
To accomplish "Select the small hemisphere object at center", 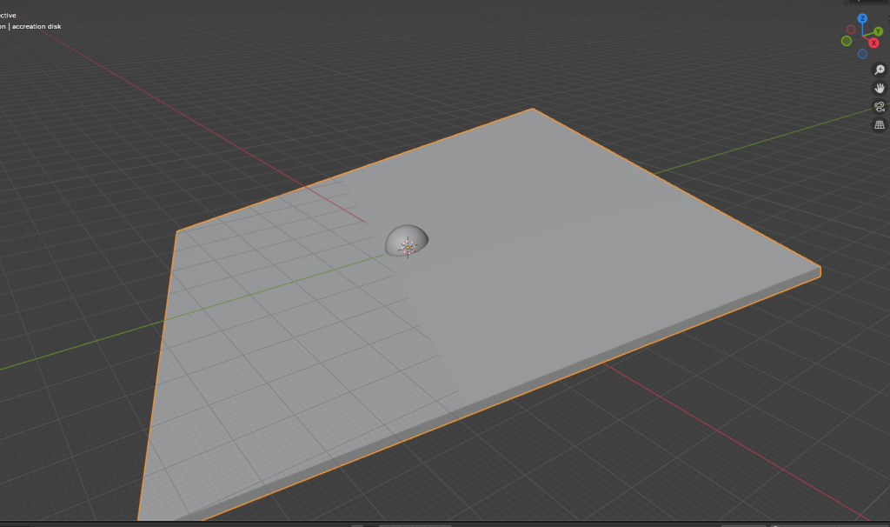I will click(x=407, y=240).
